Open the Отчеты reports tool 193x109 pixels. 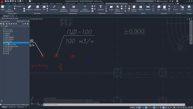pyautogui.click(x=182, y=8)
